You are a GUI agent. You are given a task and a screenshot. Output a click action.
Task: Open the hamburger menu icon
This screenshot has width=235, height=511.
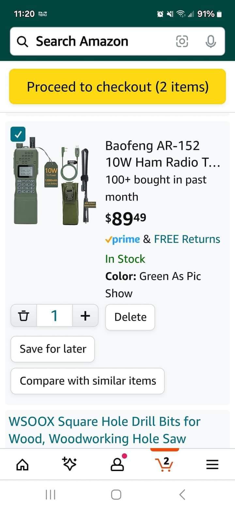212,464
